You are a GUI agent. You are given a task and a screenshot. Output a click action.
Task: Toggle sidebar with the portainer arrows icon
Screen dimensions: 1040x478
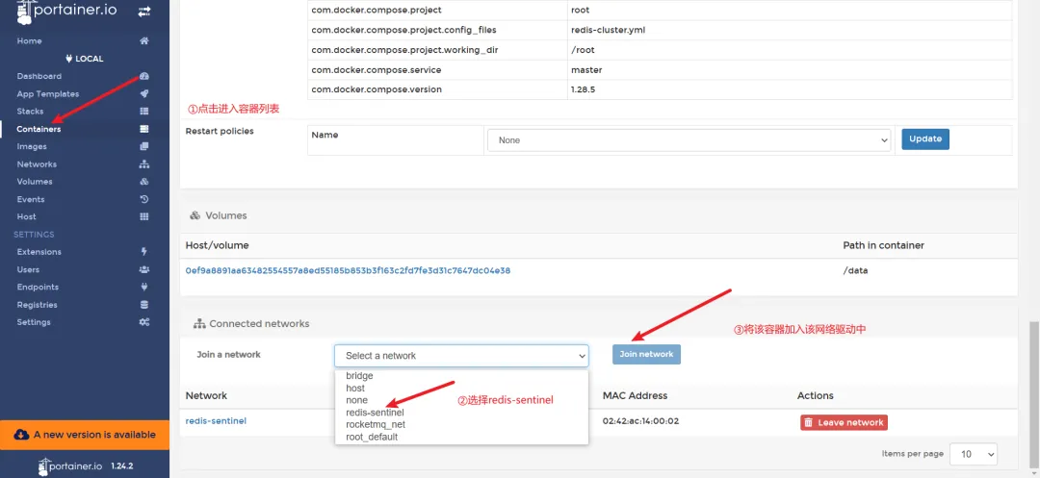click(x=143, y=12)
